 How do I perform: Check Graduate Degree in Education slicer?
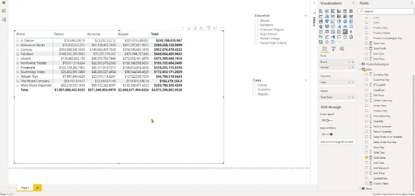point(256,30)
